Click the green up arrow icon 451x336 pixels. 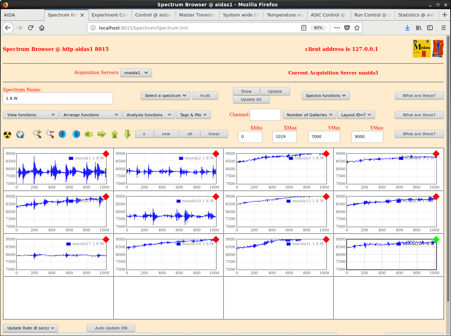(x=115, y=134)
